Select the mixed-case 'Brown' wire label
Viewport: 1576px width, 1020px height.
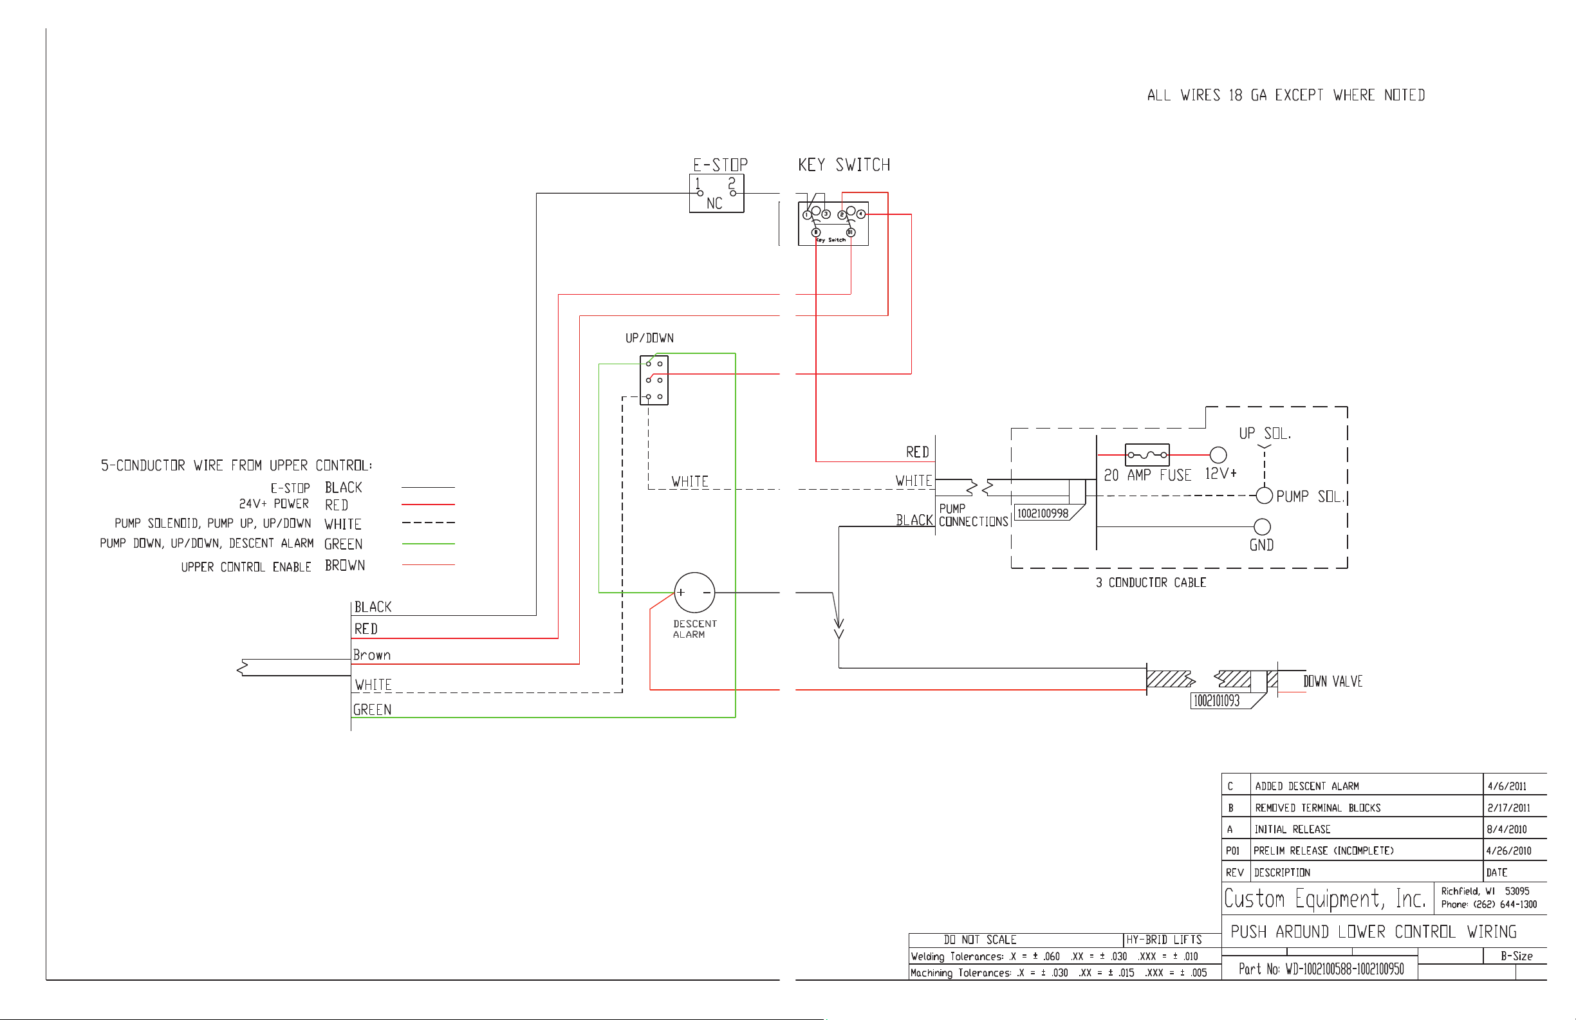click(x=371, y=655)
